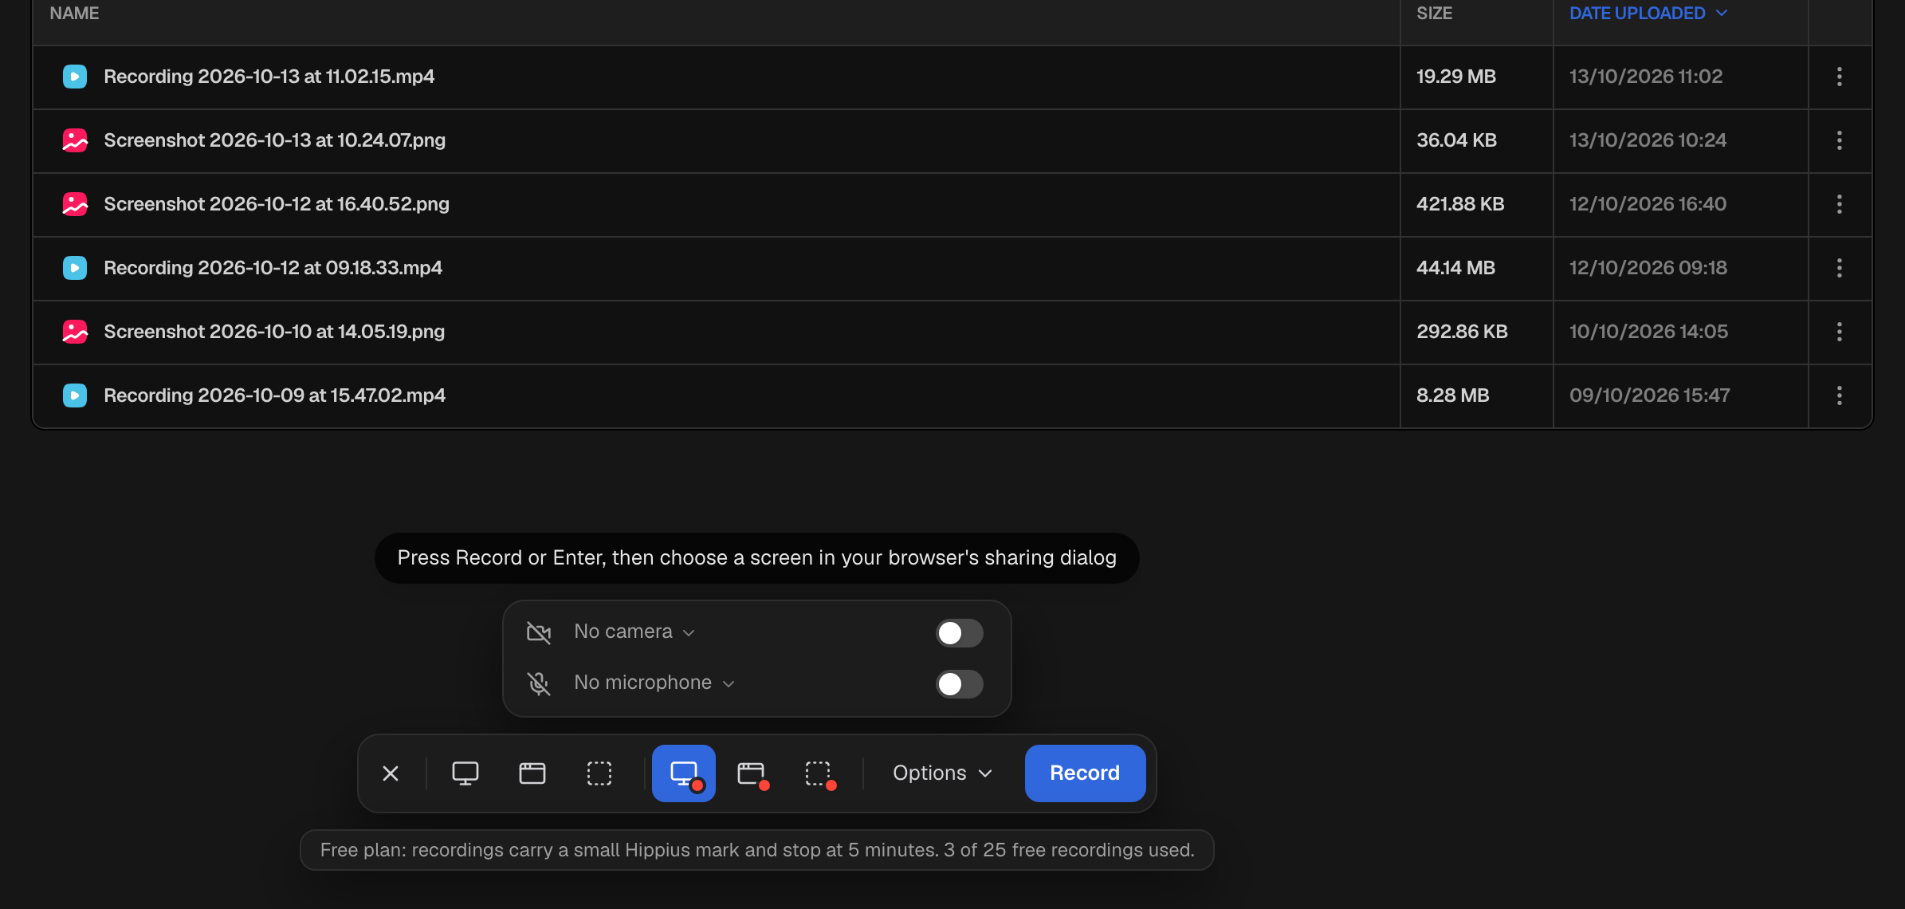The image size is (1905, 909).
Task: Click the free plan recordings notice
Action: point(757,850)
